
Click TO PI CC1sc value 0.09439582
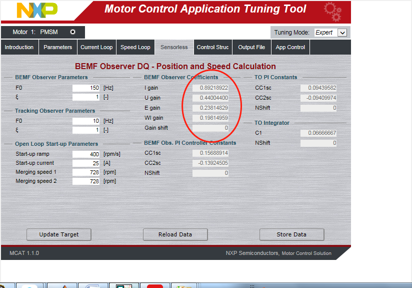click(318, 88)
